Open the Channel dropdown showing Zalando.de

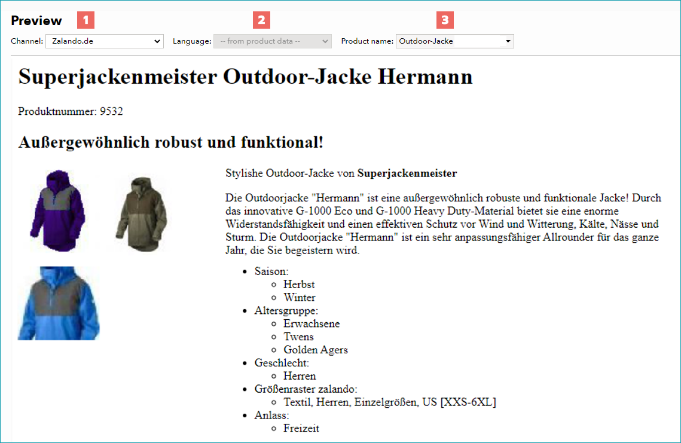(104, 41)
